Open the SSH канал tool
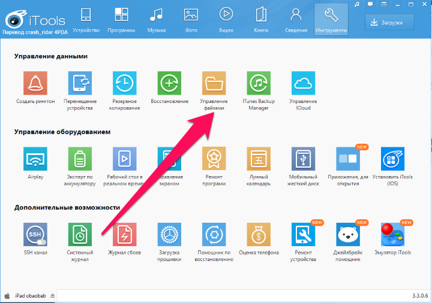432x303 pixels. coord(34,235)
